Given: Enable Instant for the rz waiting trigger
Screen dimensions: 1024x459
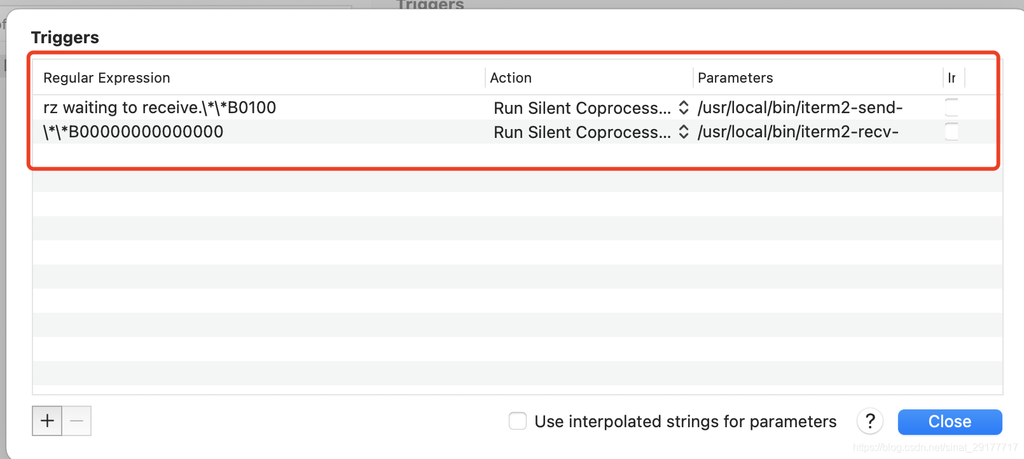Looking at the screenshot, I should (x=951, y=107).
